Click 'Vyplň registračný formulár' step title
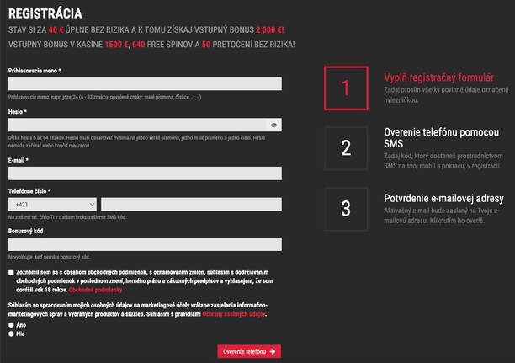 tap(438, 77)
